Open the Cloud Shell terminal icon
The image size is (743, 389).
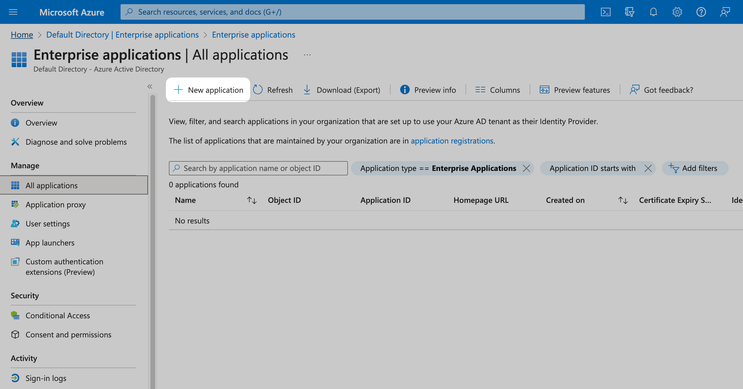[605, 12]
